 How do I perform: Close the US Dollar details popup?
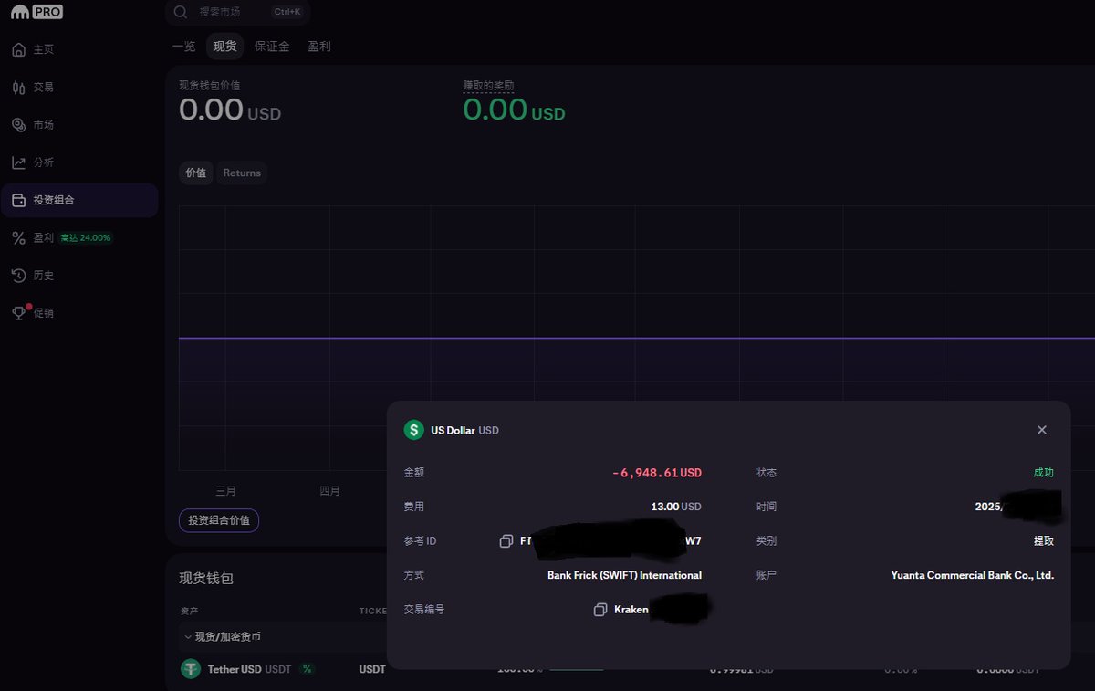pyautogui.click(x=1041, y=430)
